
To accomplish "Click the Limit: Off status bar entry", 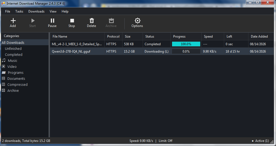I will pyautogui.click(x=166, y=141).
